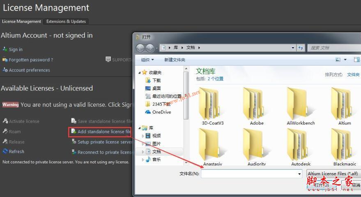Viewport: 361px width, 197px height.
Task: Click 新建文件夹 new folder button
Action: [x=175, y=60]
